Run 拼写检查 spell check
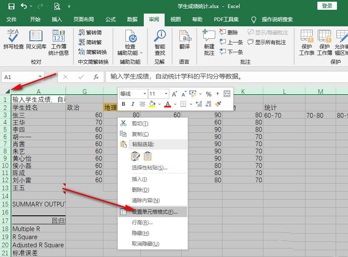348x257 pixels. pos(13,40)
